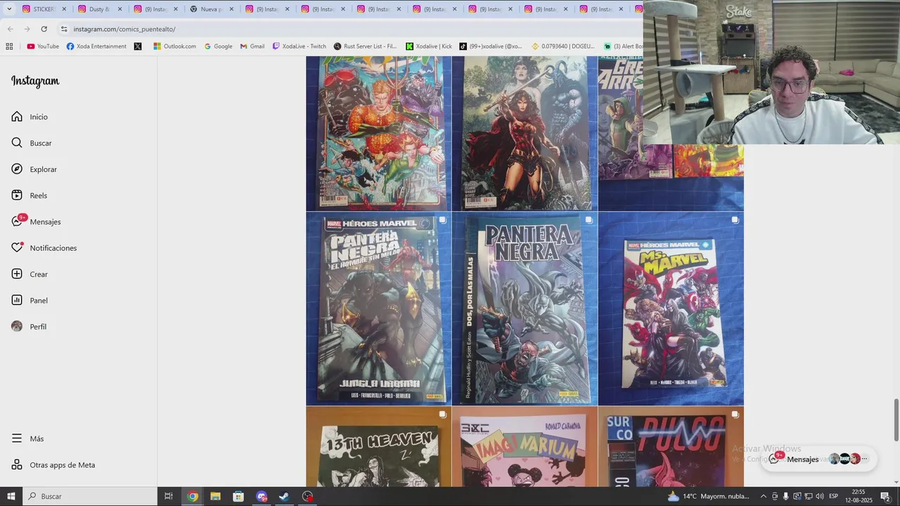Viewport: 900px width, 506px height.
Task: Open the Windows notification center icon
Action: click(886, 496)
